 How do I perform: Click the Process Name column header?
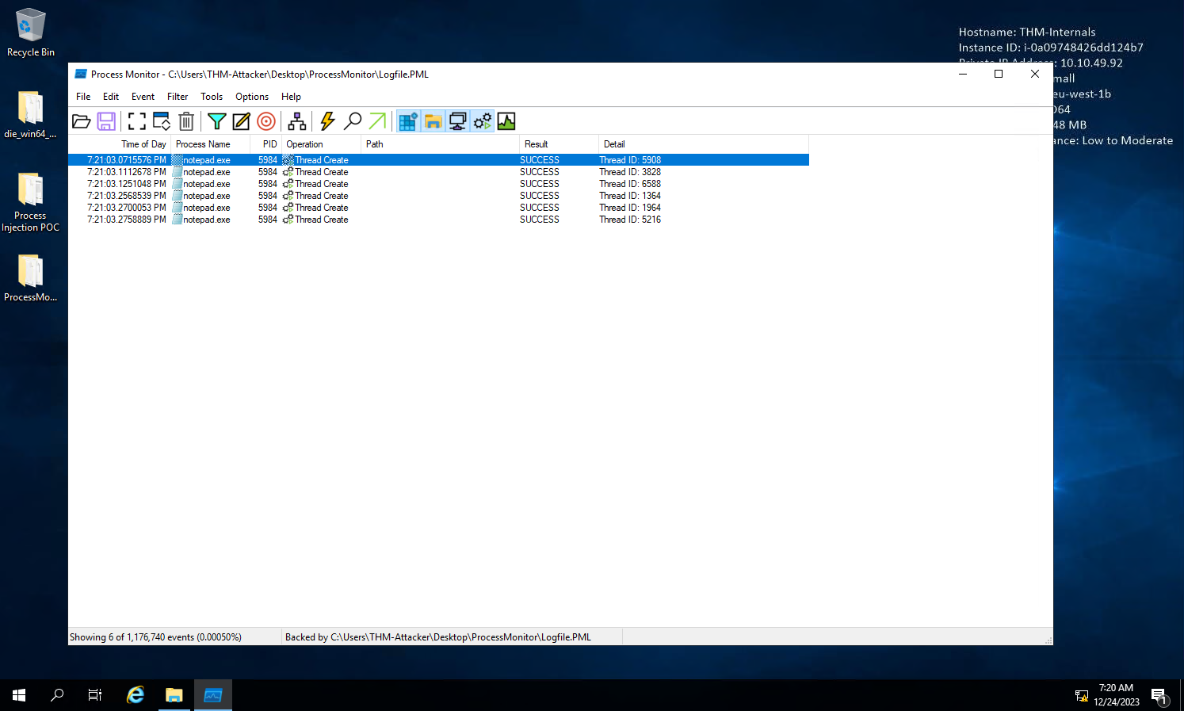[210, 144]
